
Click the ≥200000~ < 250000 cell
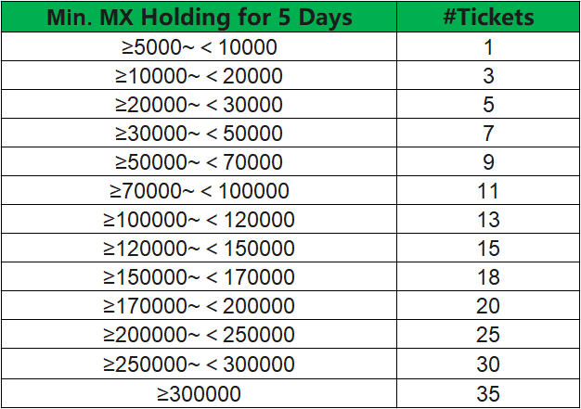199,335
